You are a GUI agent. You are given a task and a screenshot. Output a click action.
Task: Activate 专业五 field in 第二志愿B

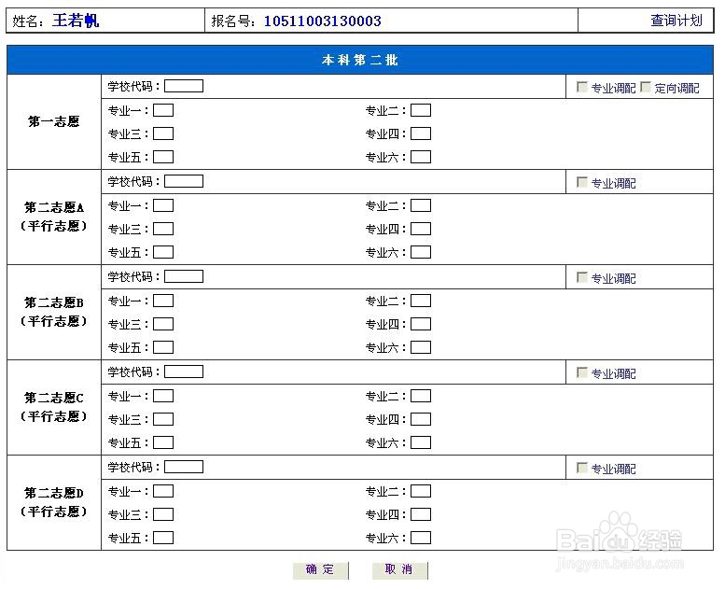pos(163,347)
